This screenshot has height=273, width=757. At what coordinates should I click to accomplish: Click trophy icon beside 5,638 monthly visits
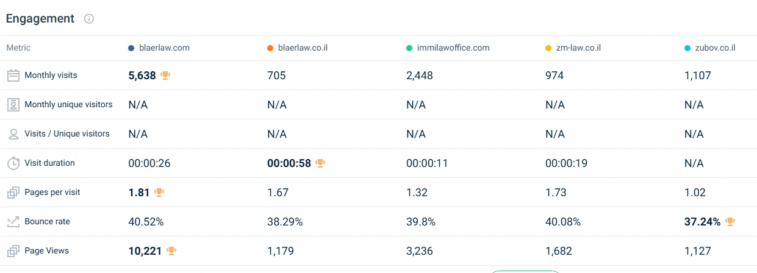click(165, 76)
